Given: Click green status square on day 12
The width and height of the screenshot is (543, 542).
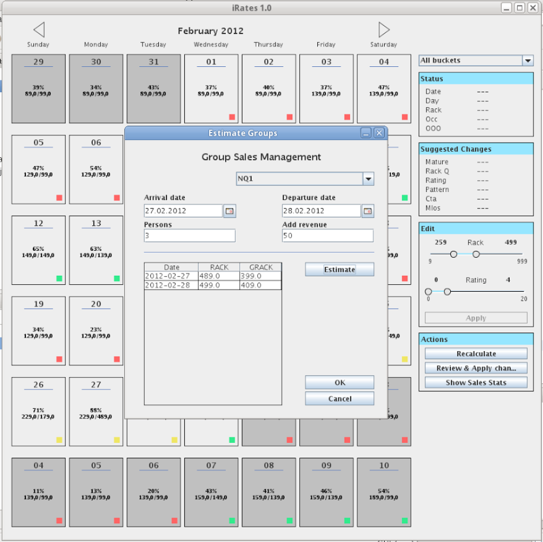Looking at the screenshot, I should coord(59,279).
